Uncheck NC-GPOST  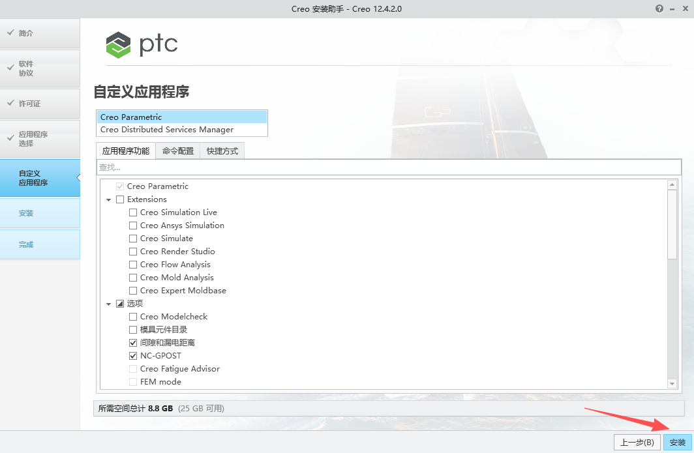133,355
